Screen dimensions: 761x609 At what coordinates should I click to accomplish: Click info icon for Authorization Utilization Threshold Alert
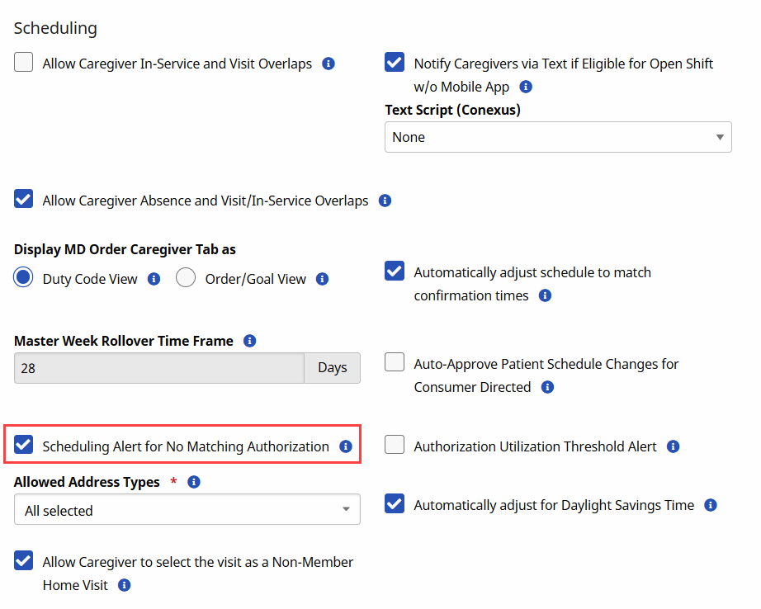point(673,446)
